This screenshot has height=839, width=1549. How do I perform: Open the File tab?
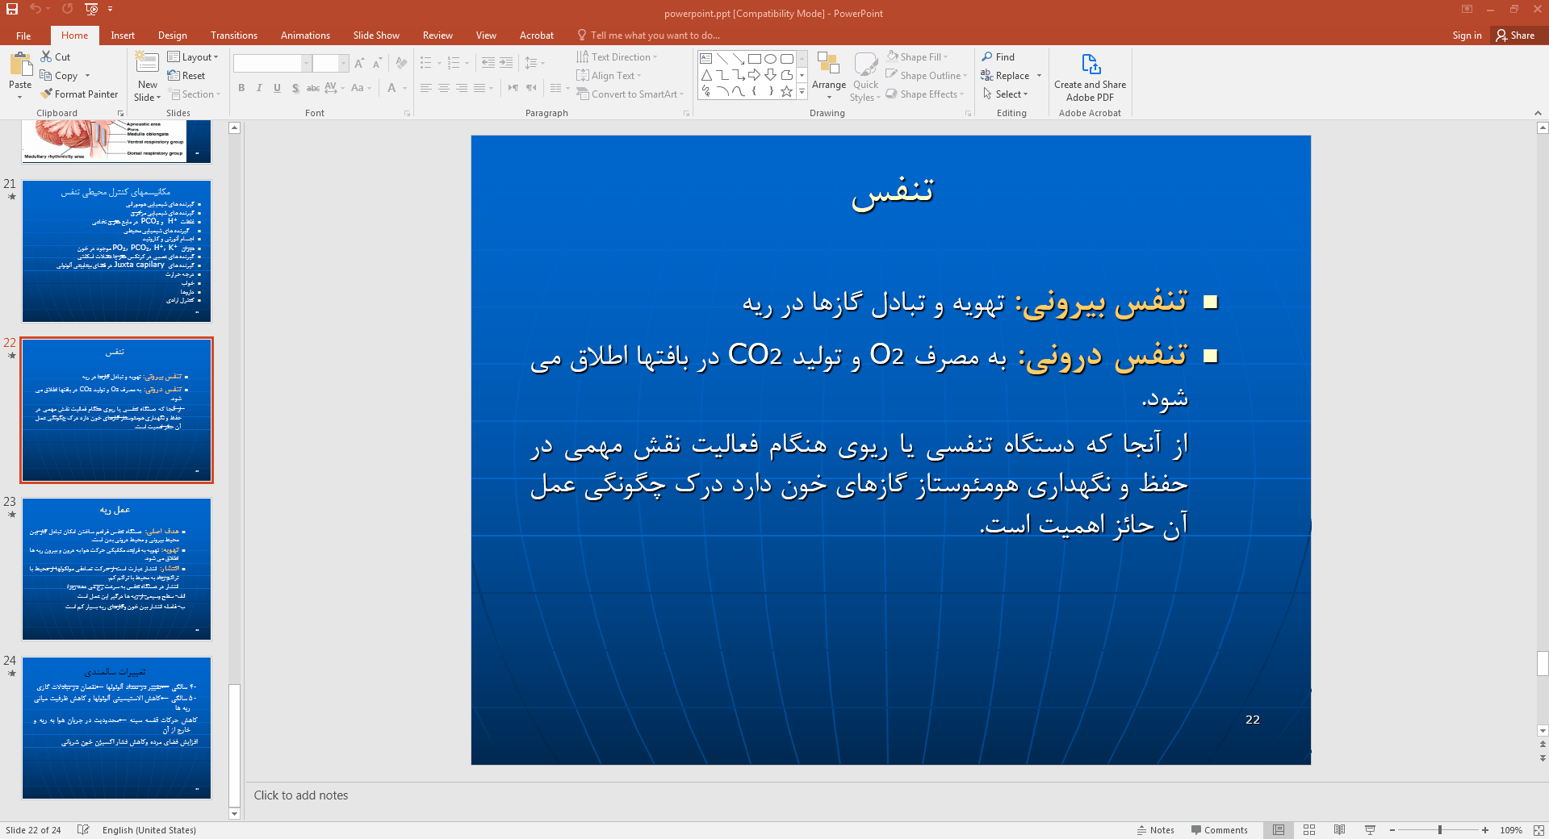(x=23, y=35)
